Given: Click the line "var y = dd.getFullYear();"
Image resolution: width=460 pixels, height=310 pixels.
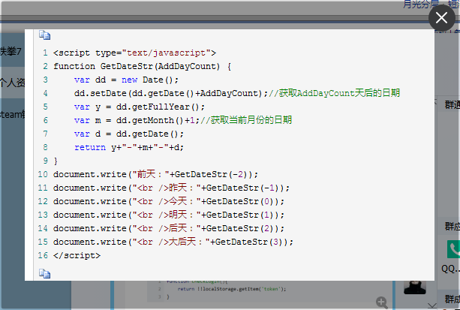Looking at the screenshot, I should coord(140,107).
